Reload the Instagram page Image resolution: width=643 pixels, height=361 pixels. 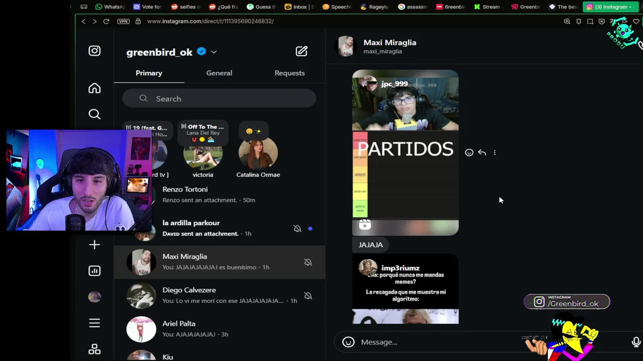[x=106, y=21]
